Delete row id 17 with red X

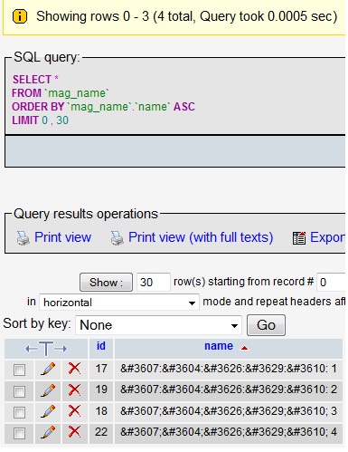(x=74, y=369)
